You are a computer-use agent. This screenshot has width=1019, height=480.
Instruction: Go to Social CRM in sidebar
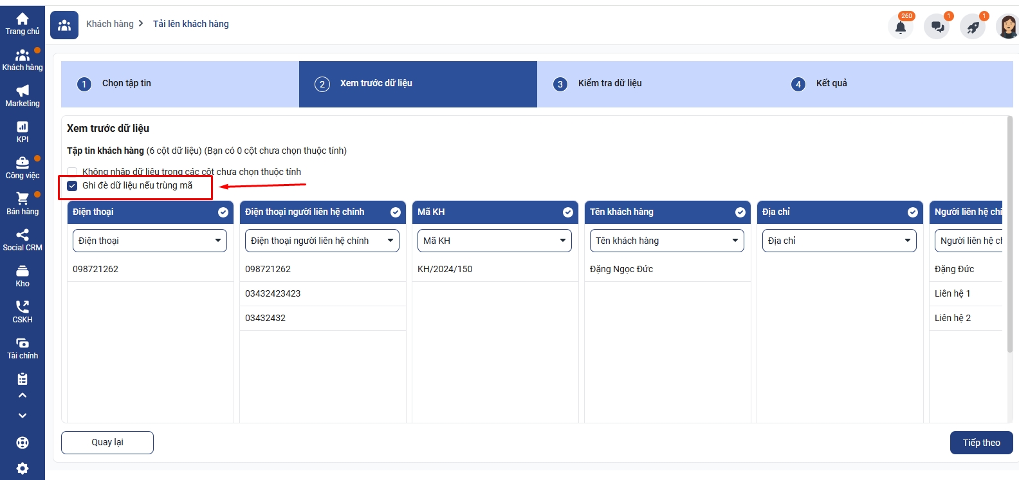coord(23,240)
